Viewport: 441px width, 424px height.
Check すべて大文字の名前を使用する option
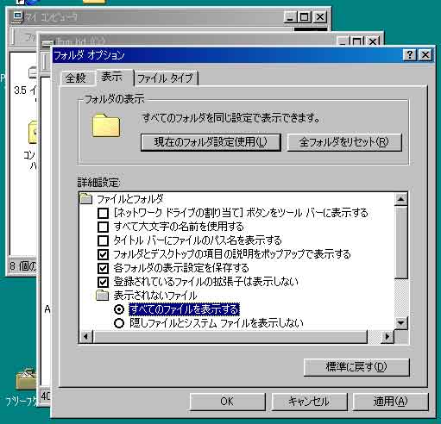coord(103,227)
